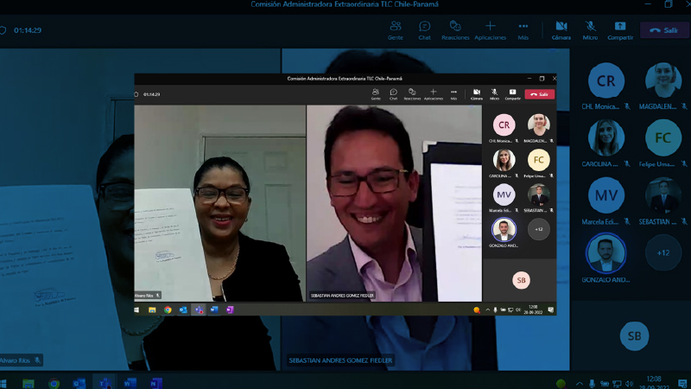The height and width of the screenshot is (389, 691).
Task: Toggle Micro mute in front meeting window
Action: click(494, 94)
